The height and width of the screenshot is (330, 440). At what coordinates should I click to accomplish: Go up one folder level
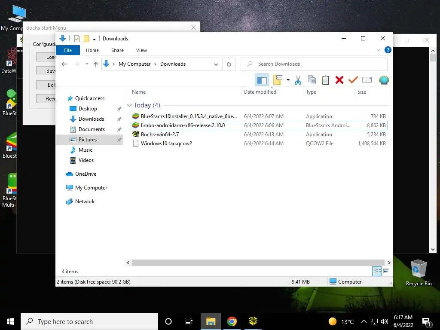pos(96,64)
